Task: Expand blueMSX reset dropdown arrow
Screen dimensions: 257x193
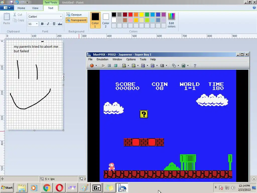Action: click(96, 66)
